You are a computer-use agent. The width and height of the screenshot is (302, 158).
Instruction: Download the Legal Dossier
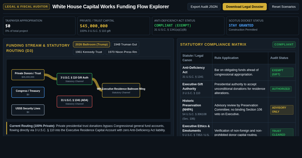(245, 7)
